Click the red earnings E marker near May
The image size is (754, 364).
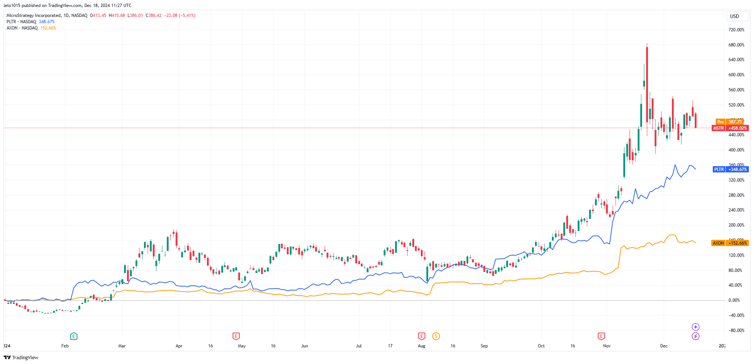pos(236,336)
